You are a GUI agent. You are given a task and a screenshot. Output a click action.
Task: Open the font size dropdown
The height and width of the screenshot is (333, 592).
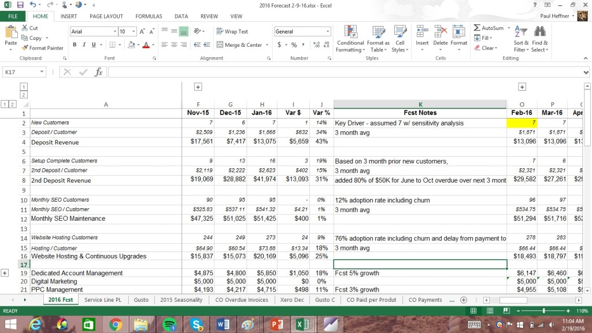[x=134, y=32]
